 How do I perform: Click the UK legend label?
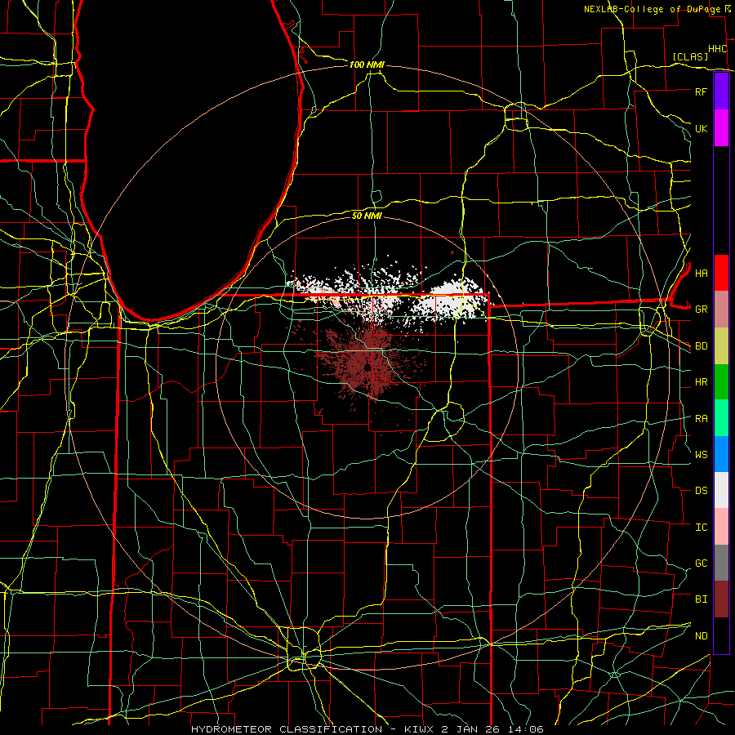tap(701, 128)
